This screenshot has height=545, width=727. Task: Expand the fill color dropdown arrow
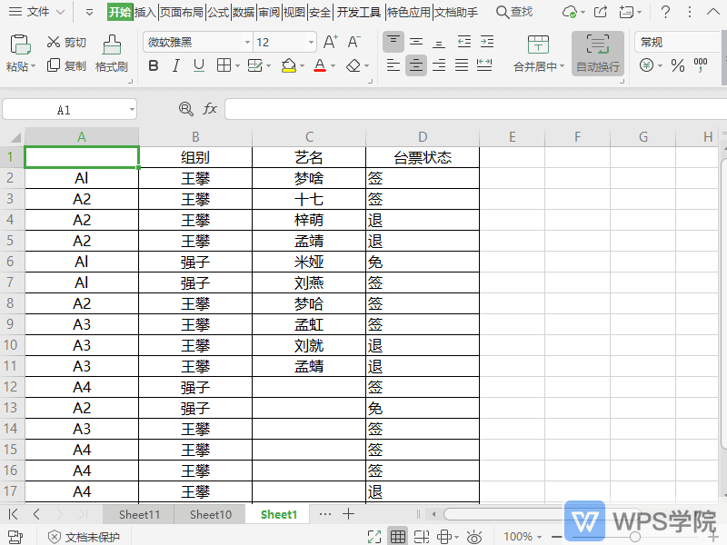click(x=301, y=65)
